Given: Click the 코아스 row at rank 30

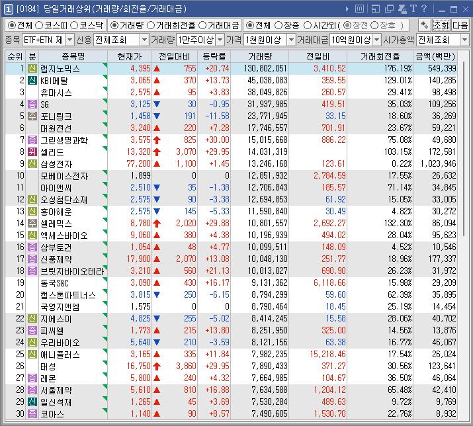Looking at the screenshot, I should click(231, 413).
